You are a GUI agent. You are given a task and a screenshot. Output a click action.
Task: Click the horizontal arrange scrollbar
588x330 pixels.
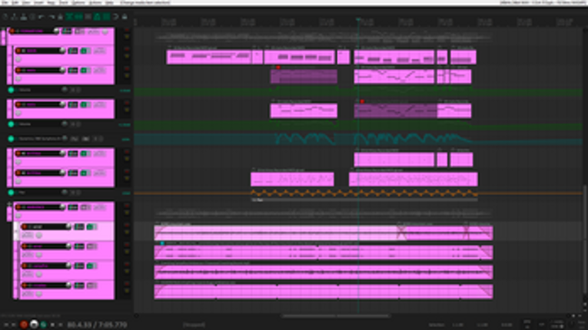(336, 315)
